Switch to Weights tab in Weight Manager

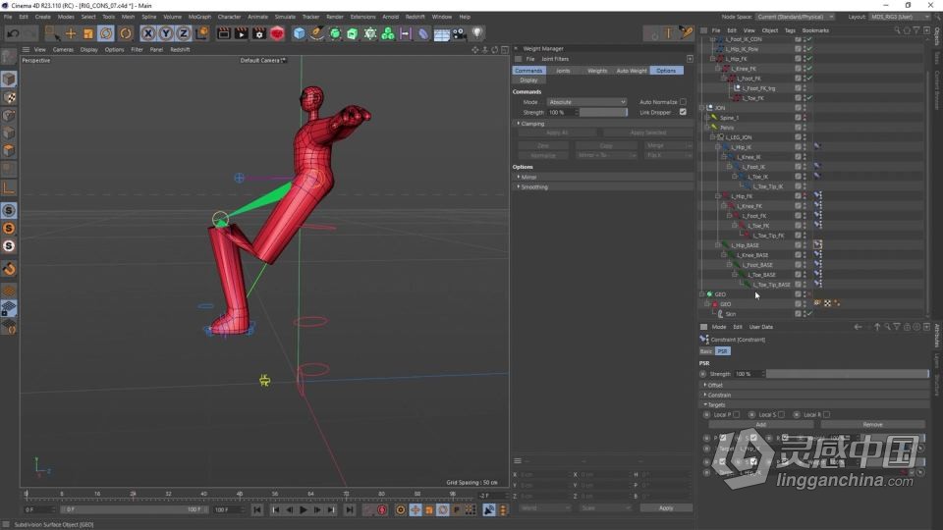click(x=597, y=71)
